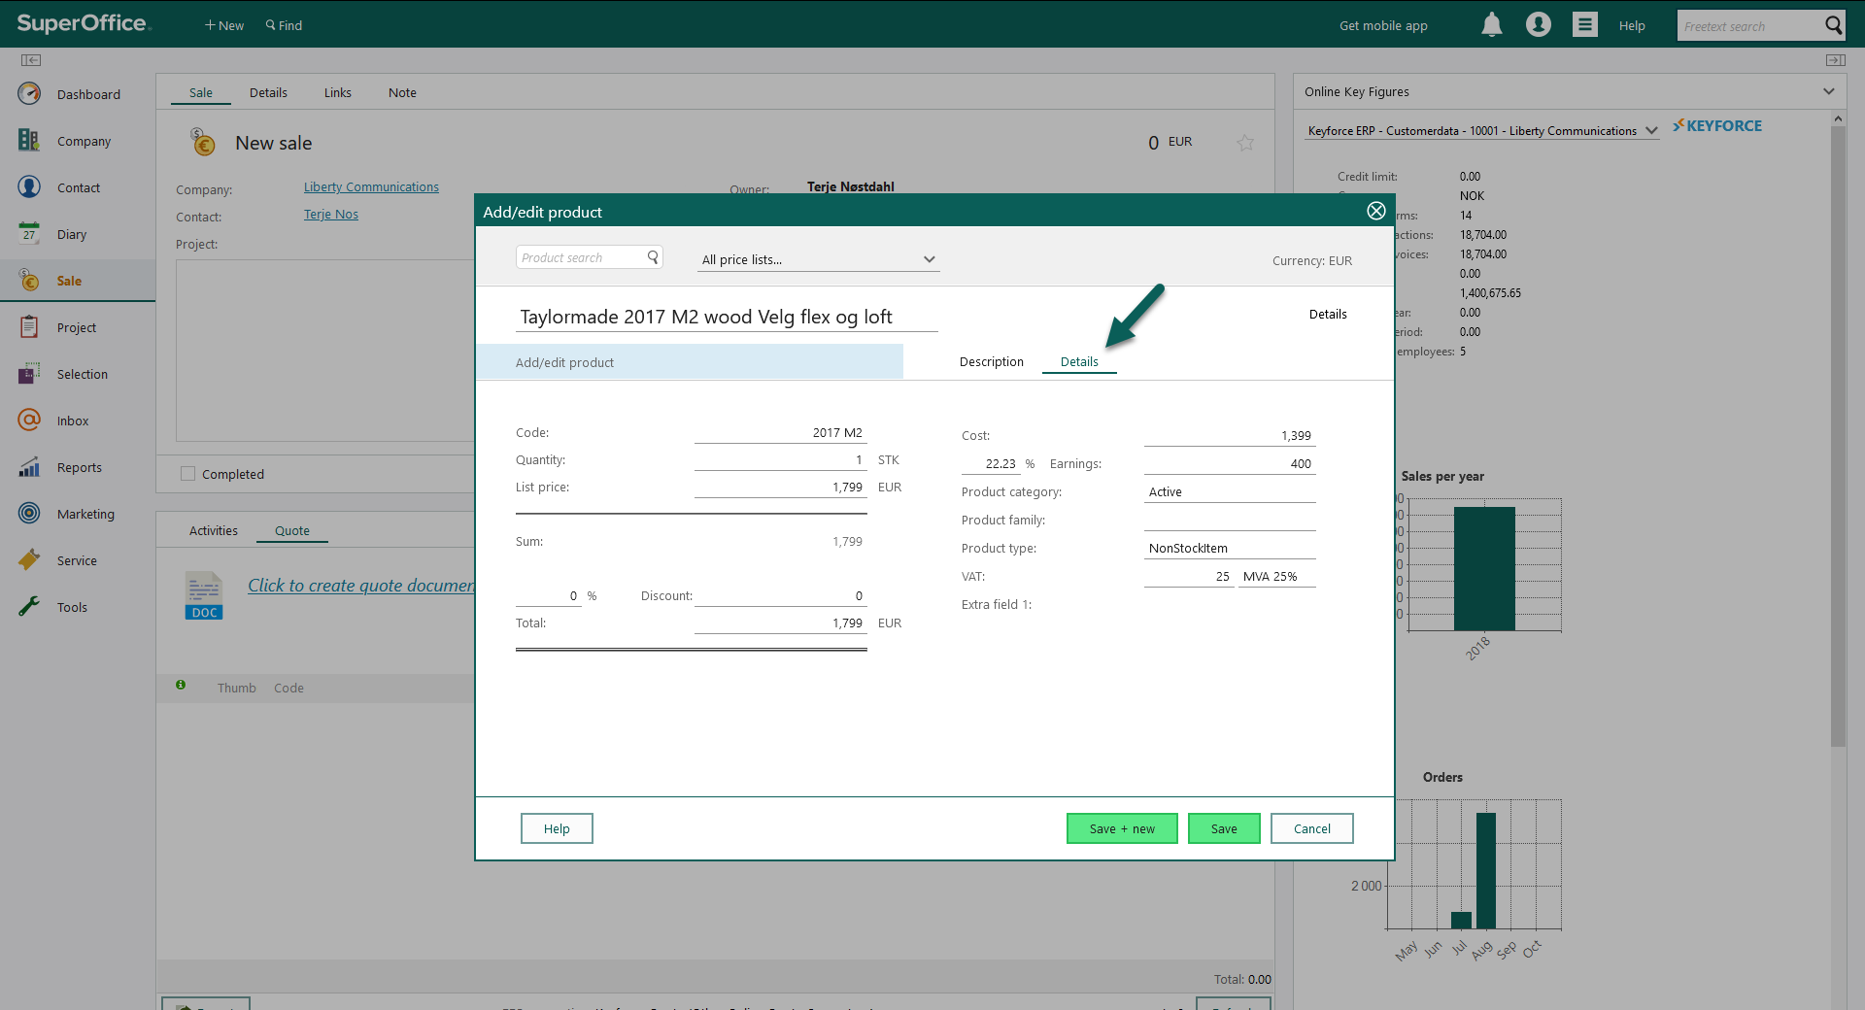
Task: Click the green info icon in quote list header
Action: 181,686
